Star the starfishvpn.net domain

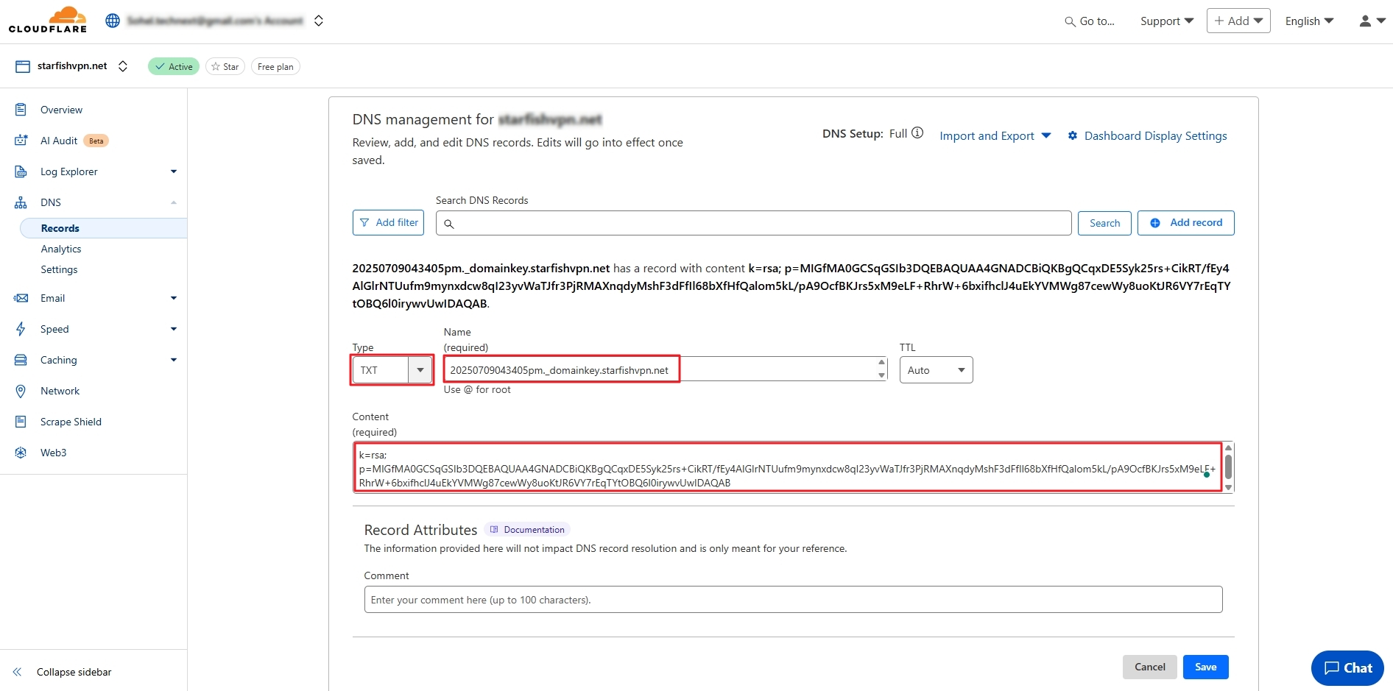pyautogui.click(x=225, y=66)
